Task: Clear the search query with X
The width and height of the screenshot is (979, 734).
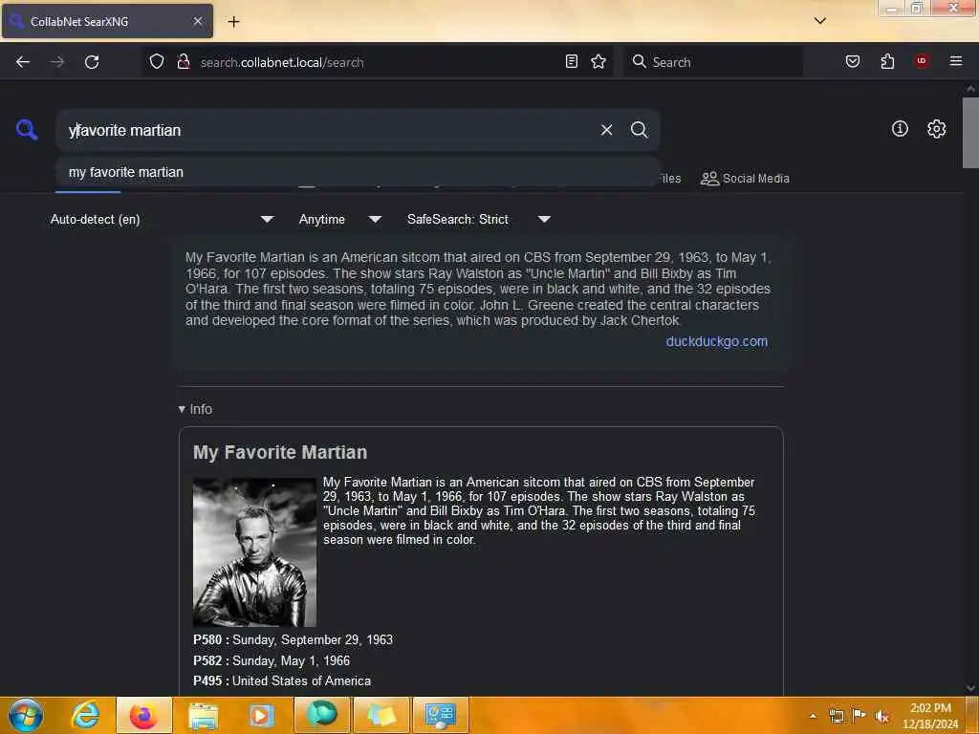Action: 606,130
